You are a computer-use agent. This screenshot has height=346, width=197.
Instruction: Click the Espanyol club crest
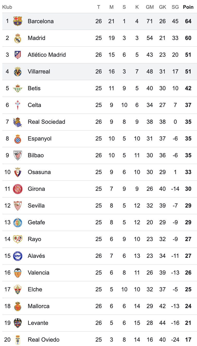pyautogui.click(x=18, y=138)
